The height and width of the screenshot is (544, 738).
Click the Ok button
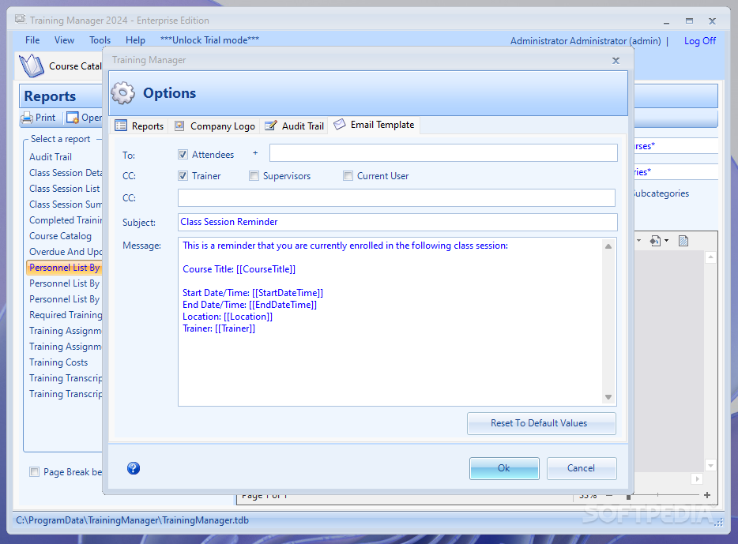tap(504, 468)
